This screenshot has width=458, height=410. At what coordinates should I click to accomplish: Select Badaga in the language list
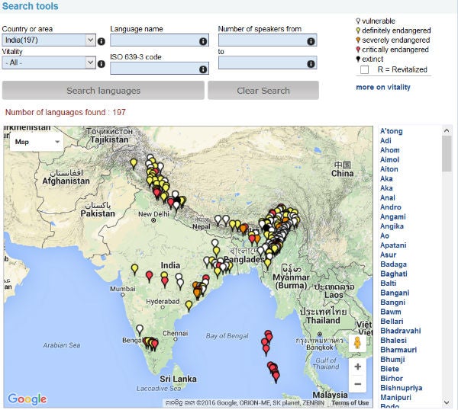393,264
